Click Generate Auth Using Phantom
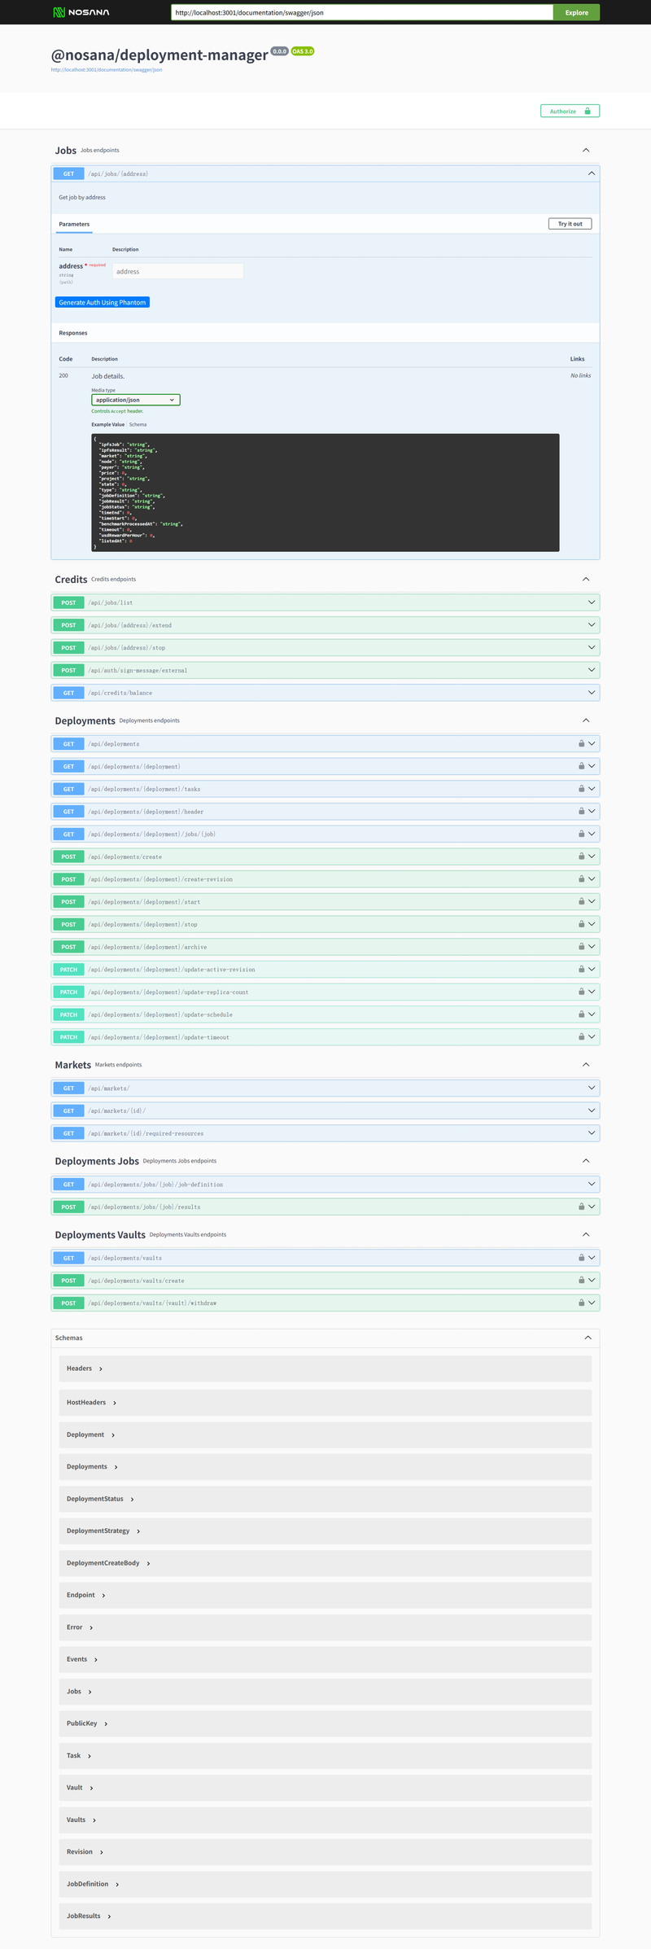Viewport: 651px width, 1949px height. click(103, 302)
